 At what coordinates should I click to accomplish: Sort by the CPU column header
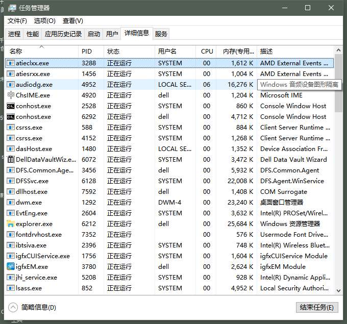click(x=206, y=52)
